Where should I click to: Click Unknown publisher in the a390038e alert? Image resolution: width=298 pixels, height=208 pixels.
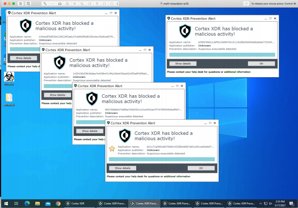[x=205, y=46]
